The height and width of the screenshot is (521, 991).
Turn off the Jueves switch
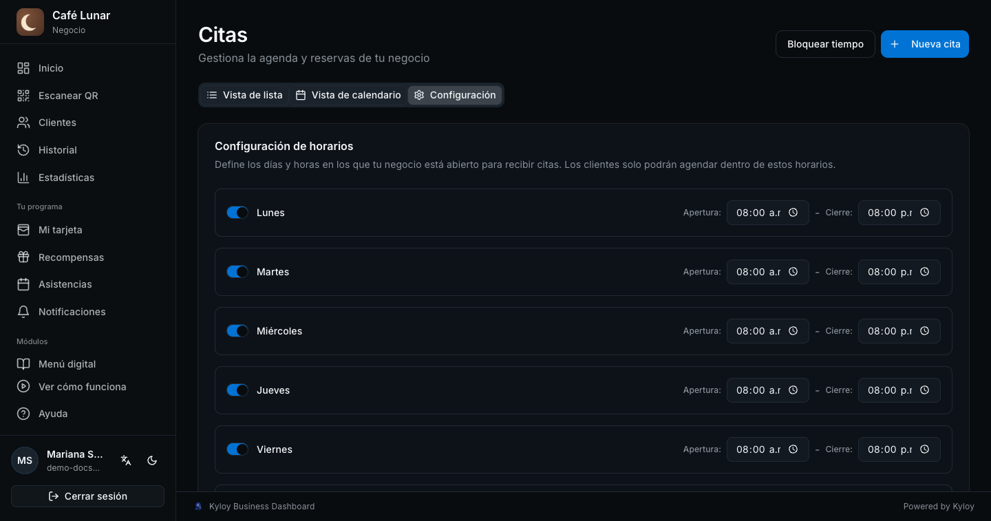point(237,390)
